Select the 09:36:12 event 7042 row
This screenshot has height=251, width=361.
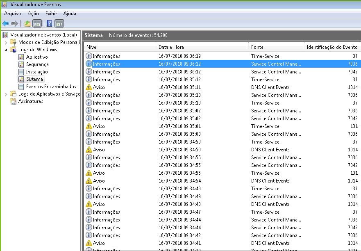point(222,72)
